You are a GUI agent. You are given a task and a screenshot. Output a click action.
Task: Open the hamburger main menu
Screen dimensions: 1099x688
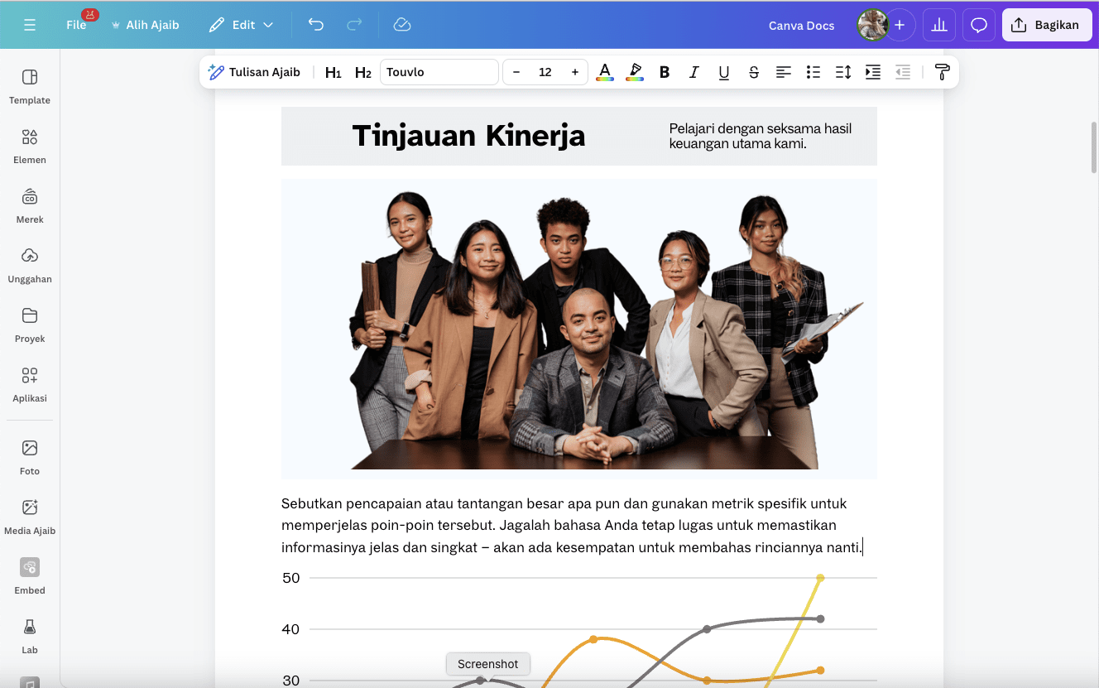[x=30, y=25]
